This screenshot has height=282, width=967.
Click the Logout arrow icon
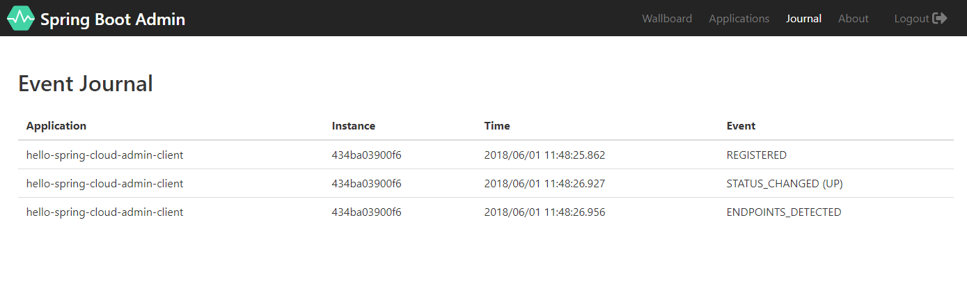click(x=940, y=19)
